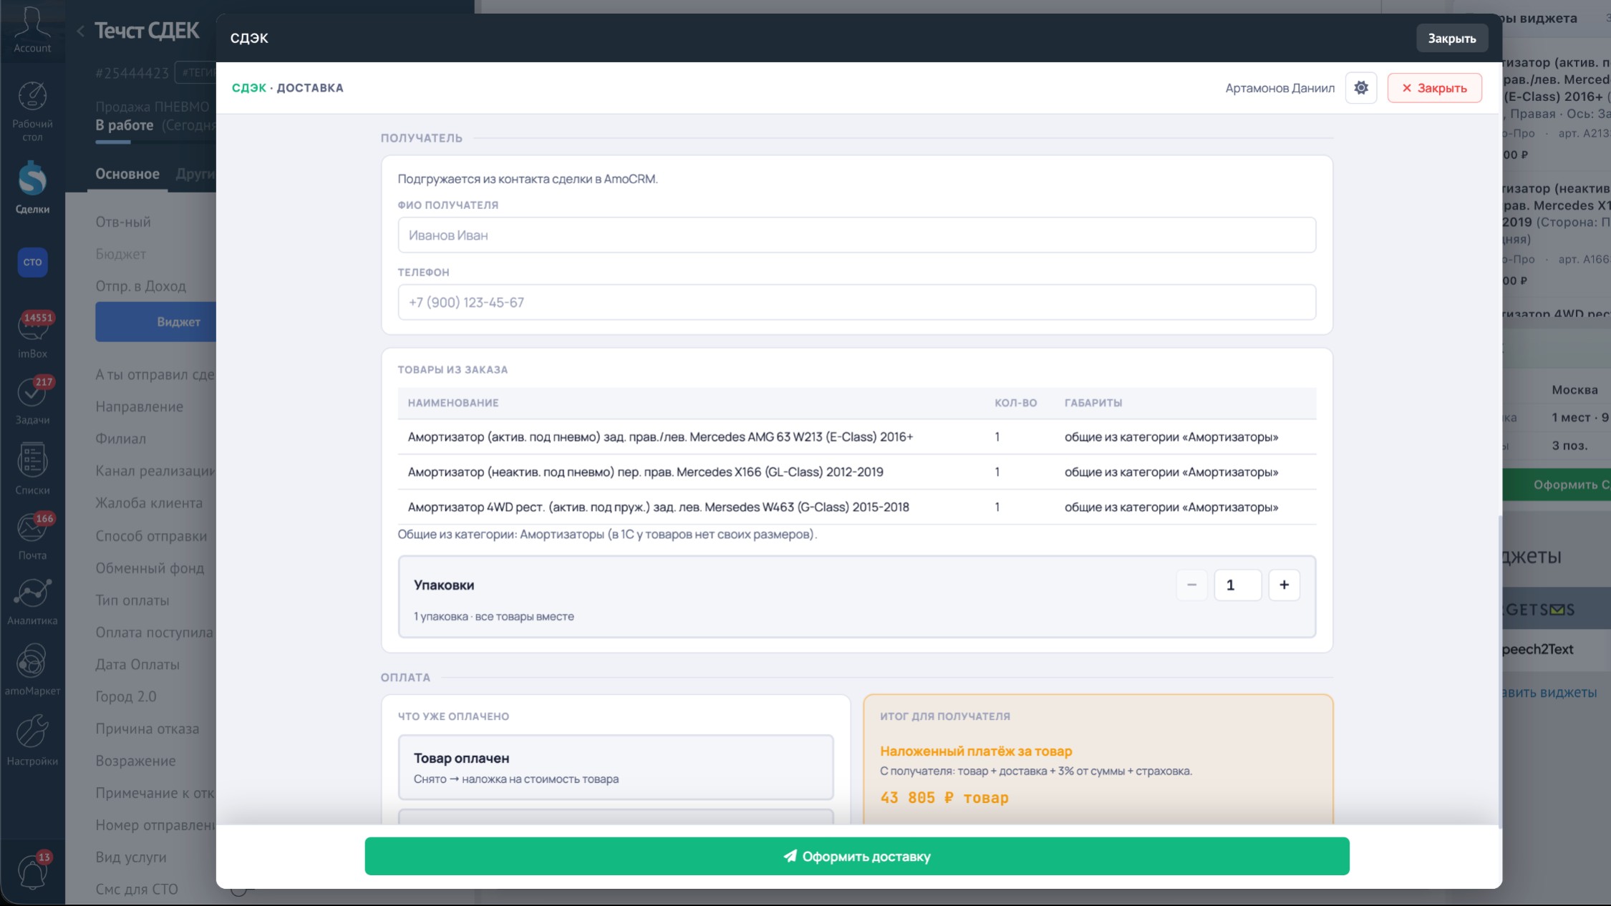This screenshot has width=1611, height=906.
Task: Click the Жалоба клиента field label
Action: [x=149, y=503]
